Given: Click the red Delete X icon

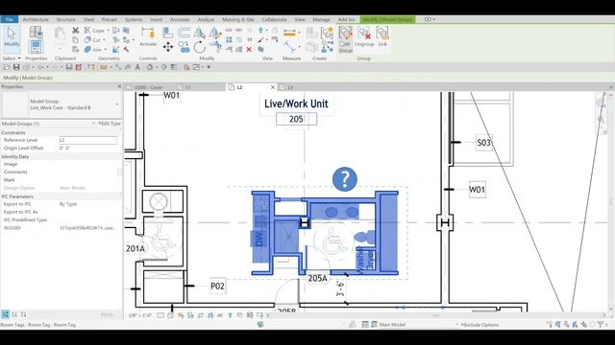Looking at the screenshot, I should 249,49.
